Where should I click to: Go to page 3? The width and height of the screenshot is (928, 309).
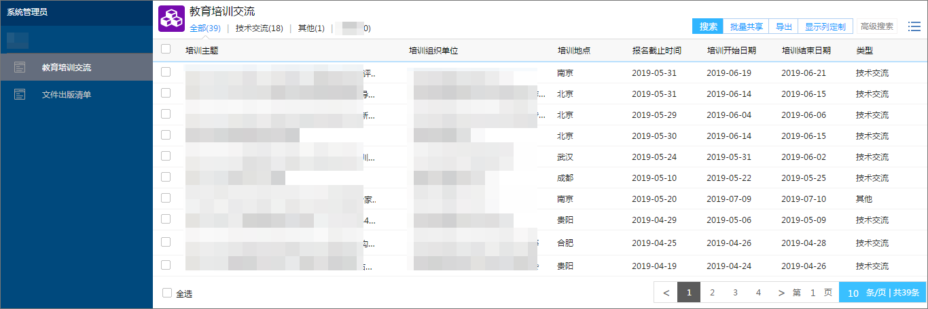tap(735, 293)
